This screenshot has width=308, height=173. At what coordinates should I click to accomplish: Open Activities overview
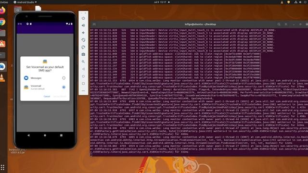4,2
